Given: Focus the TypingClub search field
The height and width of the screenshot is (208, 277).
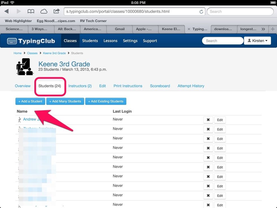Looking at the screenshot, I should [223, 41].
